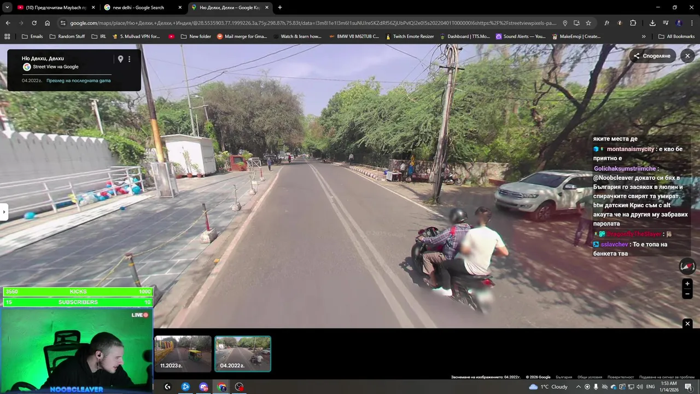Open the three-dot menu in Street View card
Viewport: 700px width, 394px height.
[130, 59]
